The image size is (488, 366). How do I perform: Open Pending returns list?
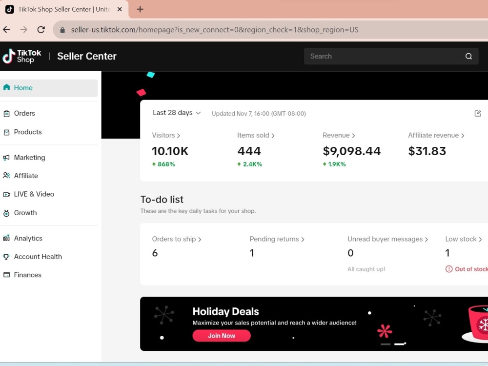click(x=277, y=239)
